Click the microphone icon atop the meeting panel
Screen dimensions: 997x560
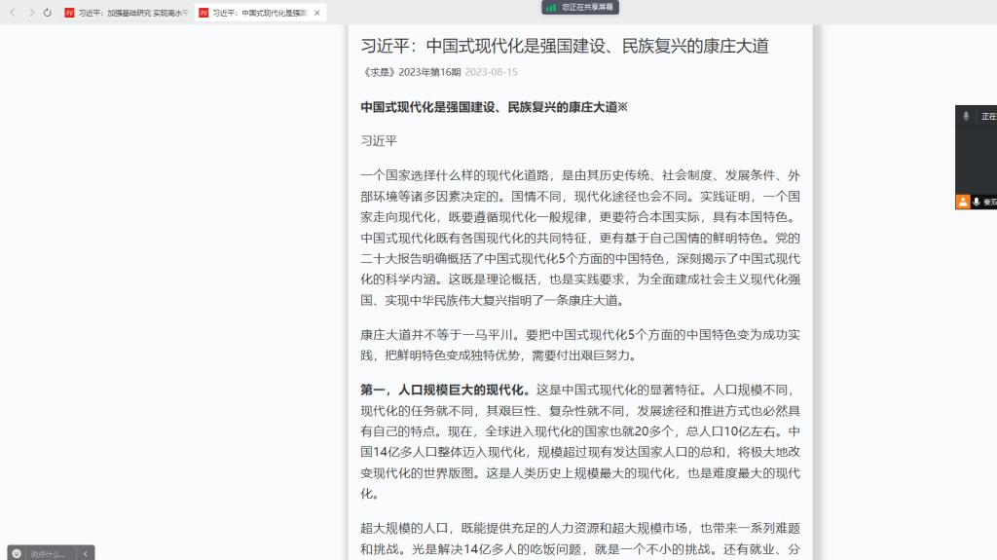(966, 116)
